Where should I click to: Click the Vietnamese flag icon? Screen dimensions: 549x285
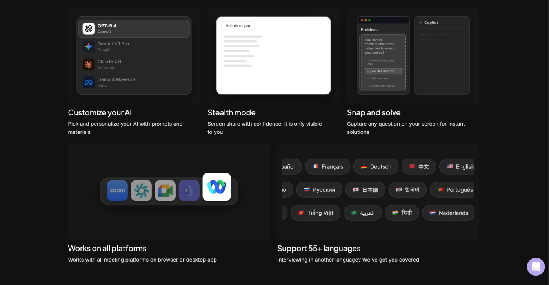301,213
